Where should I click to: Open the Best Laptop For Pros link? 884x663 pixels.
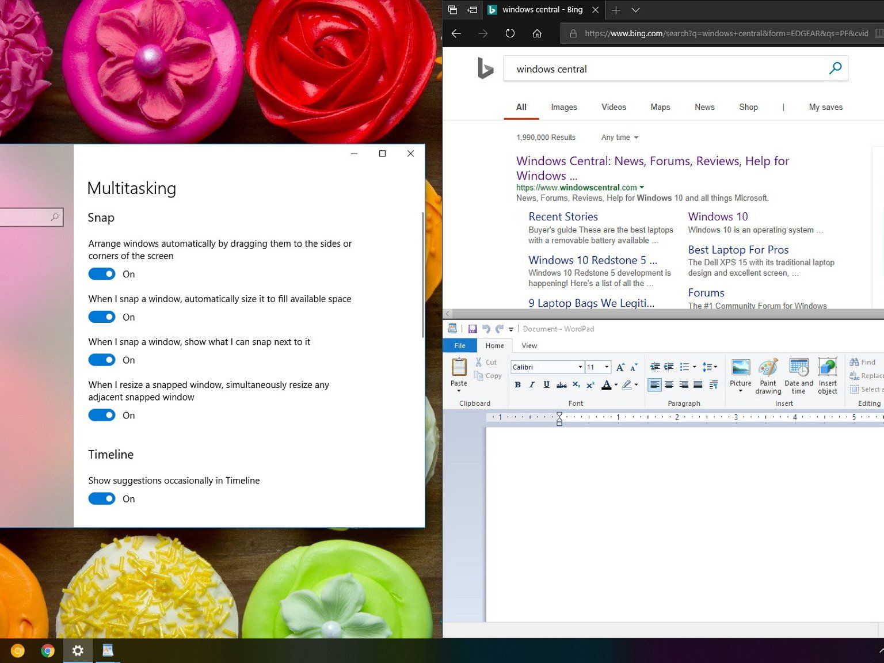point(738,250)
